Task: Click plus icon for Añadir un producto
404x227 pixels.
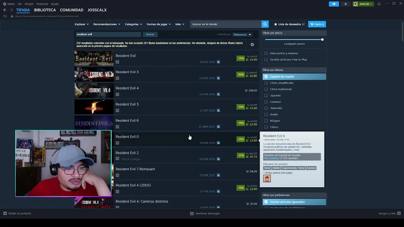Action: 5,213
